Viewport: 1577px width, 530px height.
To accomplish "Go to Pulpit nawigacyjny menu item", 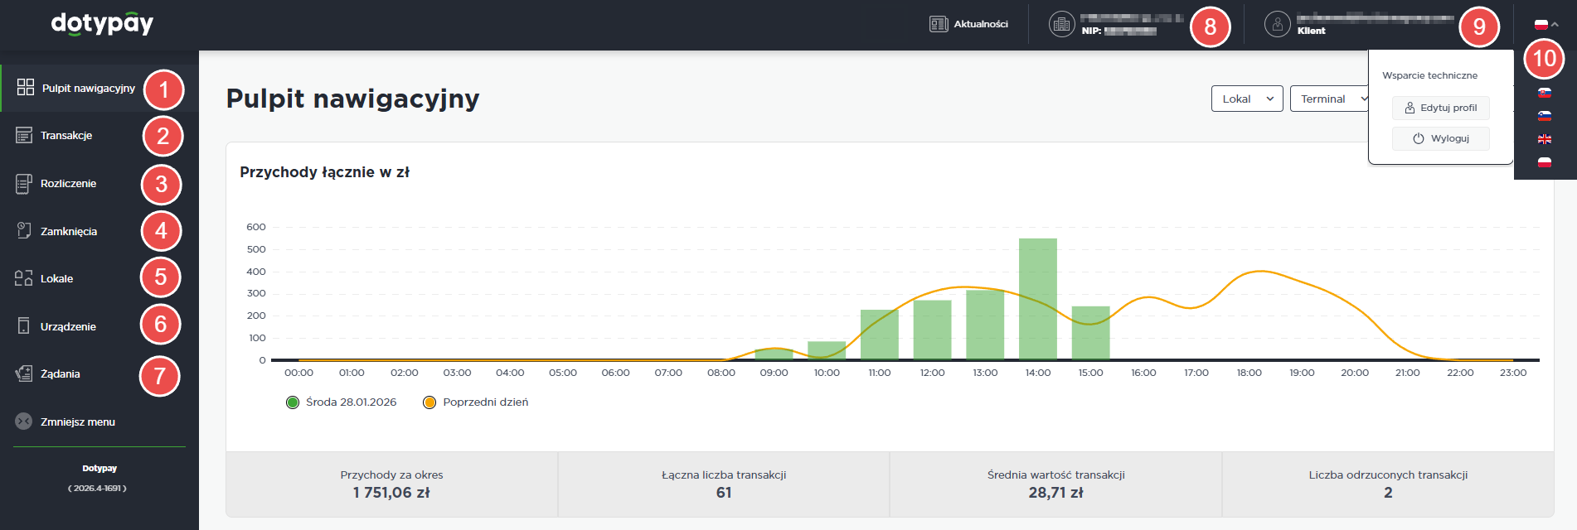I will pos(88,88).
